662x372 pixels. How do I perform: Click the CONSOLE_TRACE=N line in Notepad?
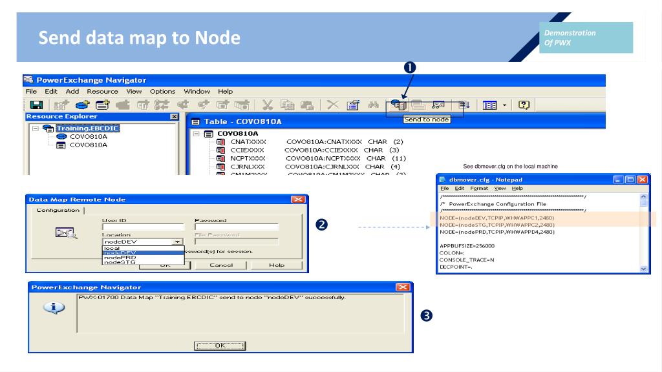point(467,260)
